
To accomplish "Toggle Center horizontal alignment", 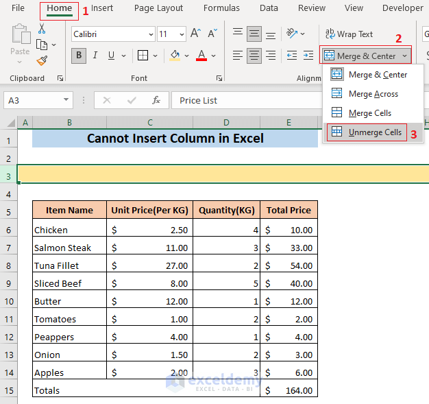I will [254, 56].
